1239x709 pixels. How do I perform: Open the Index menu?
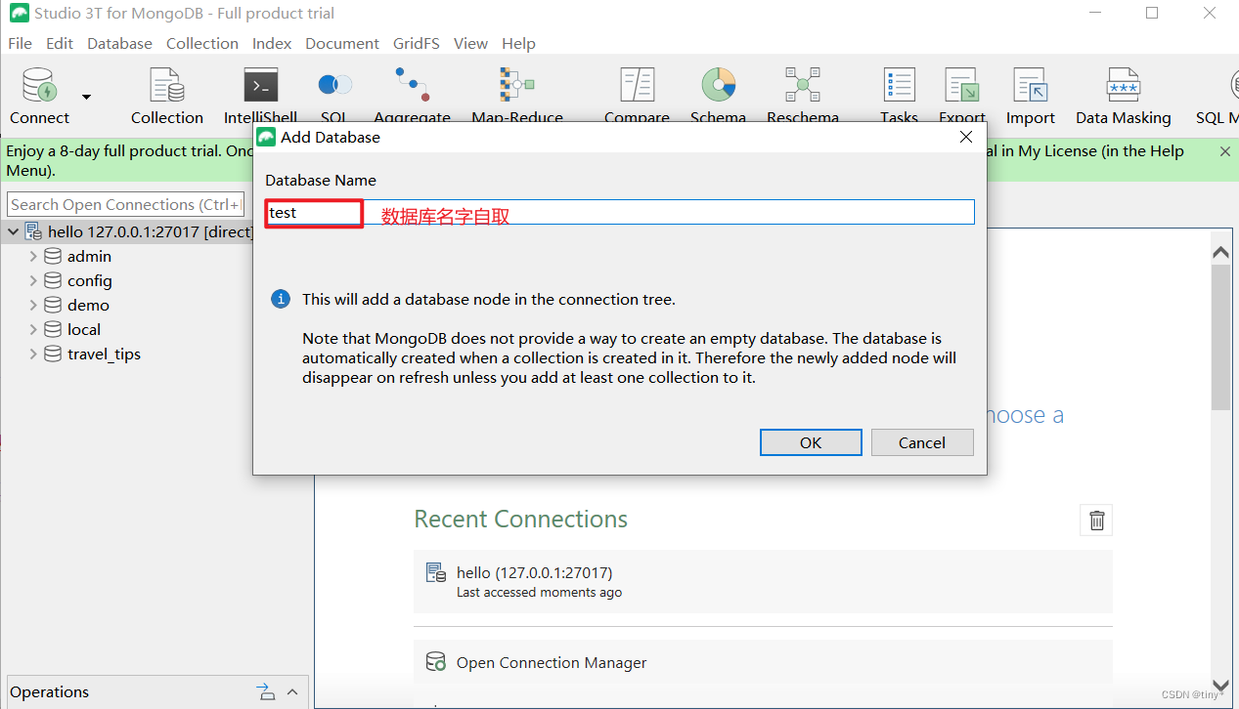(272, 43)
